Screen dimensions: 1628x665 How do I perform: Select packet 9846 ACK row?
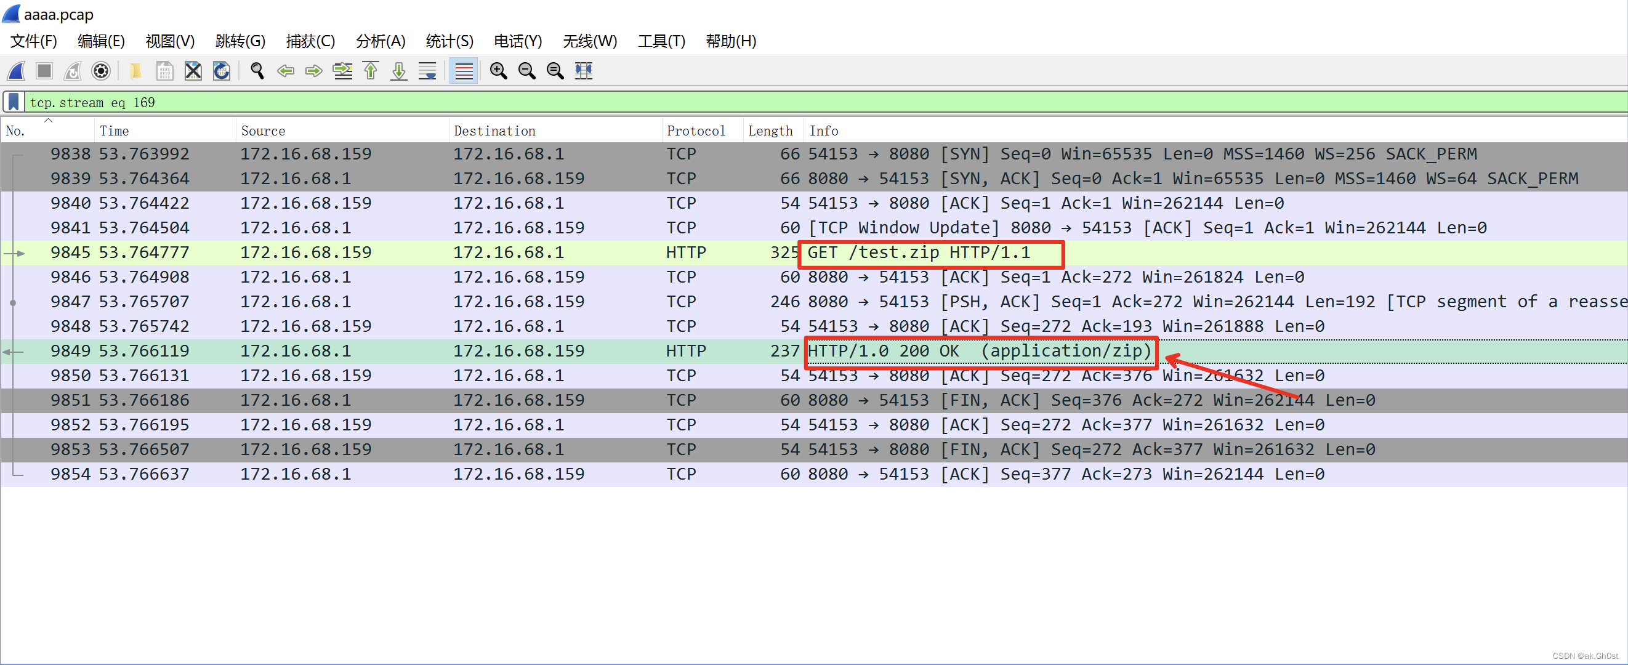tap(814, 277)
